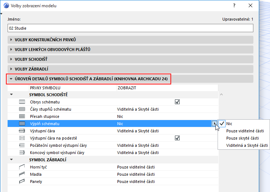
Task: Click the Výstupní čára row icon
Action: click(x=22, y=131)
